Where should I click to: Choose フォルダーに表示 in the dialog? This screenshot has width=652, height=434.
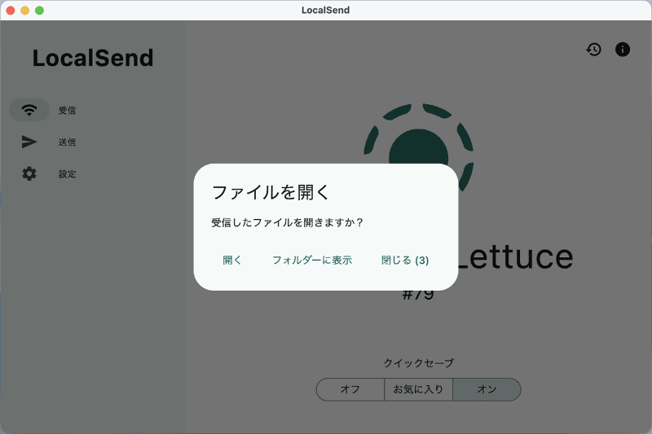point(312,260)
